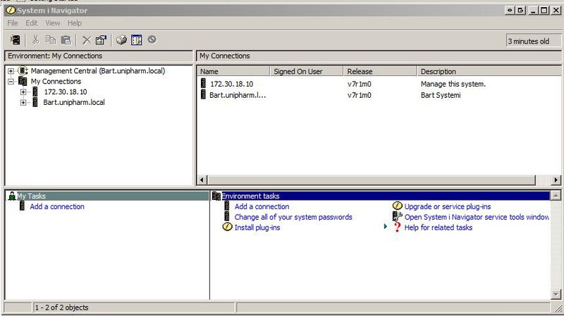The height and width of the screenshot is (316, 564).
Task: Click the tasks pane scroll up arrow
Action: click(x=556, y=196)
